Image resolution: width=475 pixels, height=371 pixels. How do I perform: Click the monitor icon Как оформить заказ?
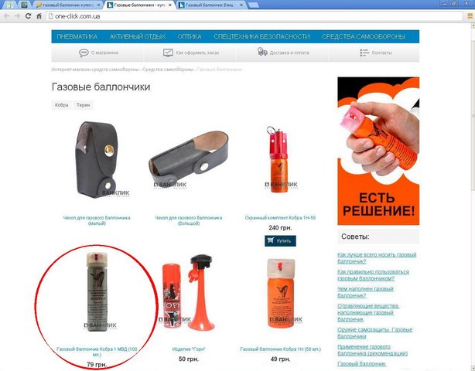tap(168, 53)
